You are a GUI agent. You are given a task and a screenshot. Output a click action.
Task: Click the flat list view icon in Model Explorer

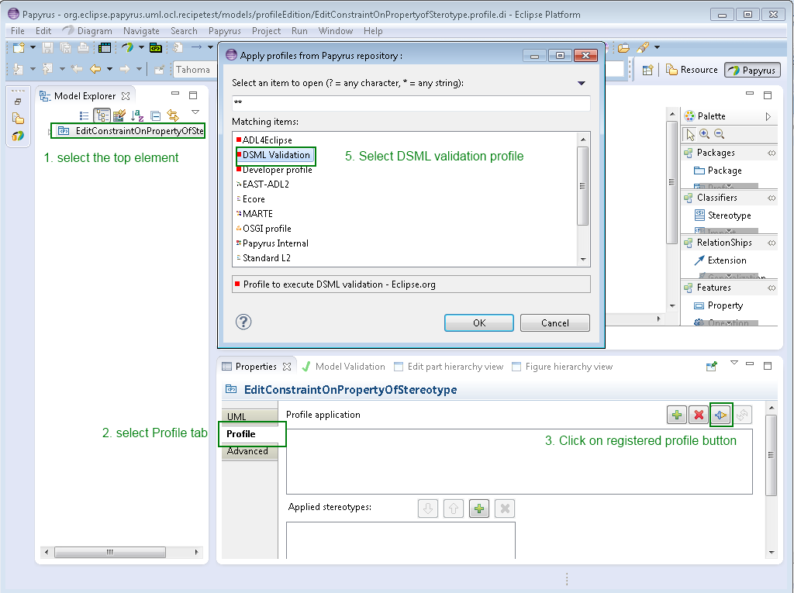[x=84, y=115]
